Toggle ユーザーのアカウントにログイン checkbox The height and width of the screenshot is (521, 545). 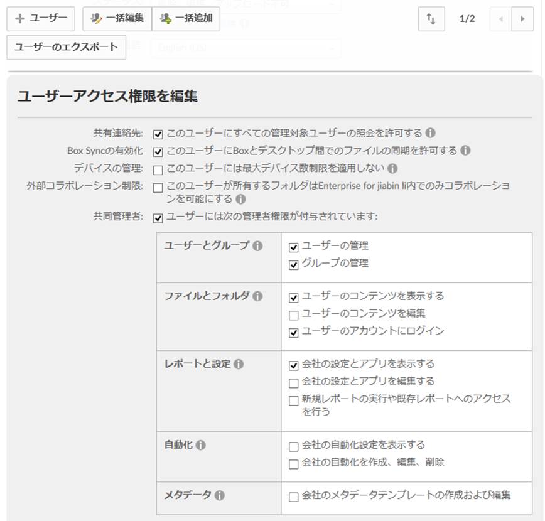tap(294, 333)
